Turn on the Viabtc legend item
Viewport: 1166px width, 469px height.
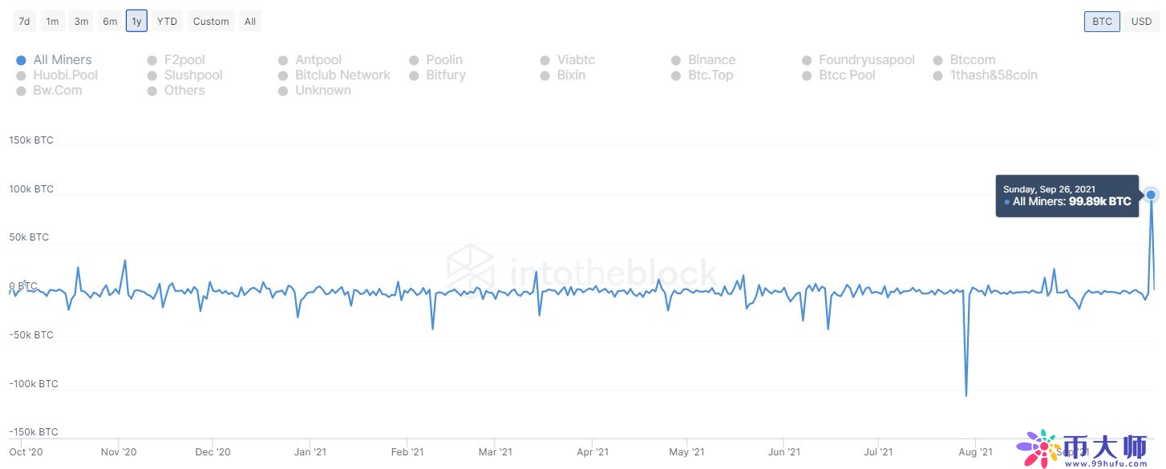point(576,60)
